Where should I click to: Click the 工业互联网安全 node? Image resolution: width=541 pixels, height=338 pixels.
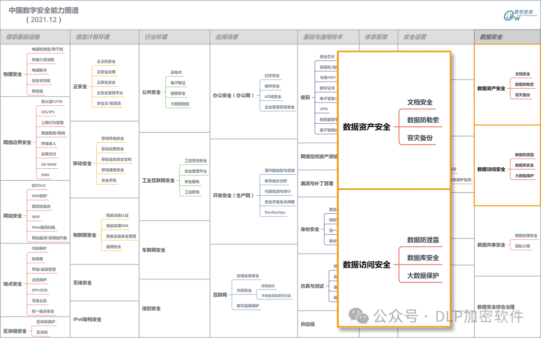[158, 180]
